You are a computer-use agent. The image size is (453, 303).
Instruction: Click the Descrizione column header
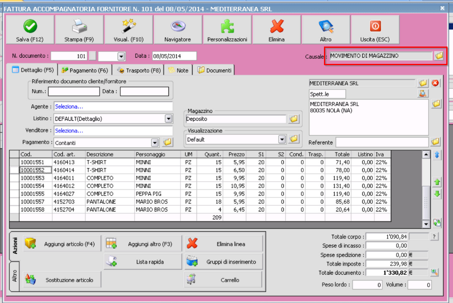click(x=110, y=154)
